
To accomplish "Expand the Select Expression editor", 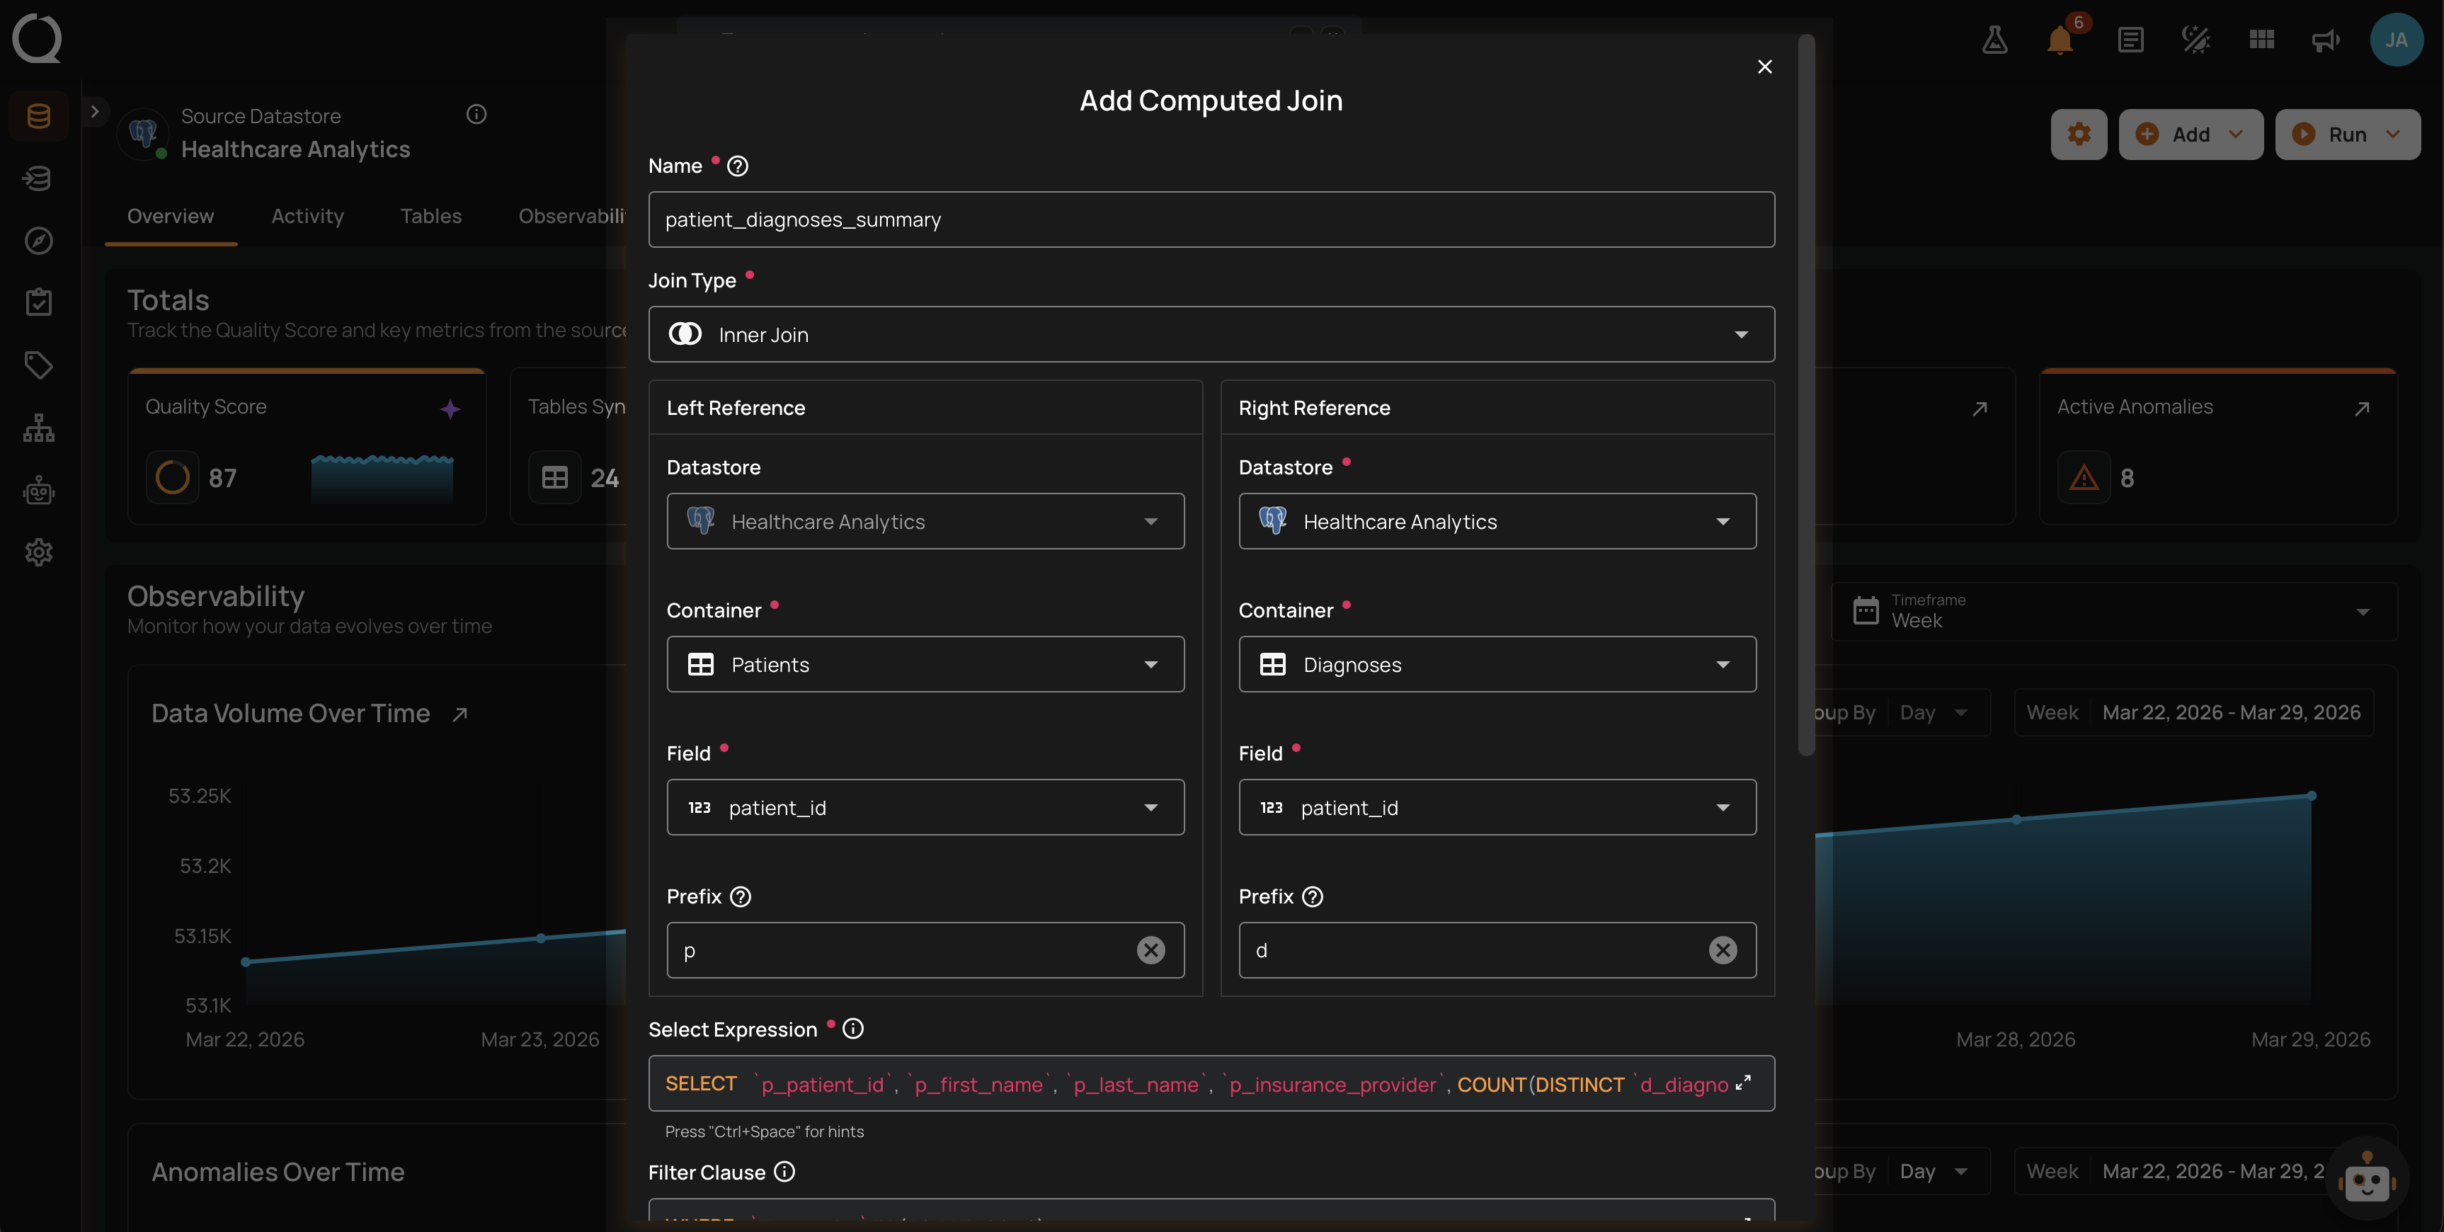I will click(x=1743, y=1083).
